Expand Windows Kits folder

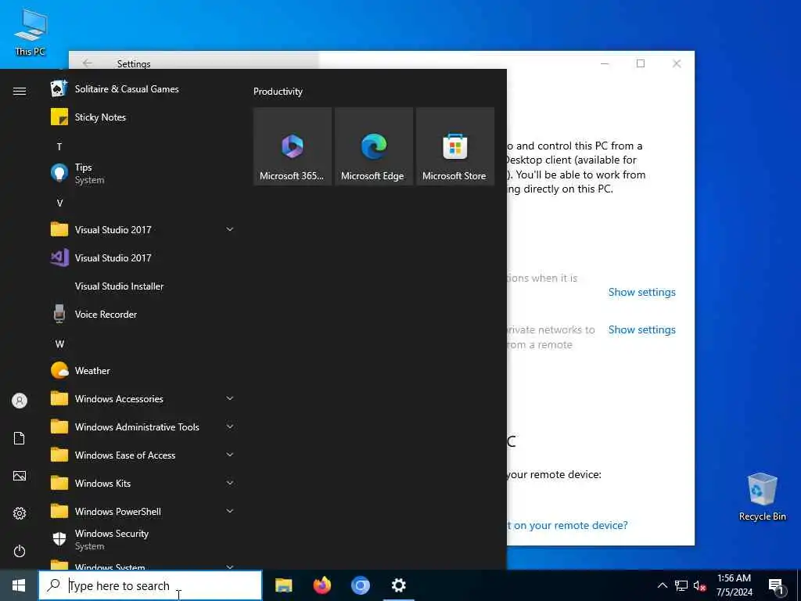pyautogui.click(x=143, y=483)
